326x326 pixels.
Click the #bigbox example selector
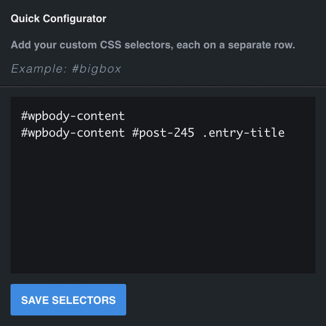tap(96, 68)
